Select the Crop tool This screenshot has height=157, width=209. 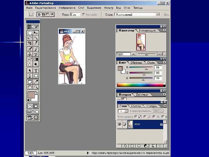30,43
